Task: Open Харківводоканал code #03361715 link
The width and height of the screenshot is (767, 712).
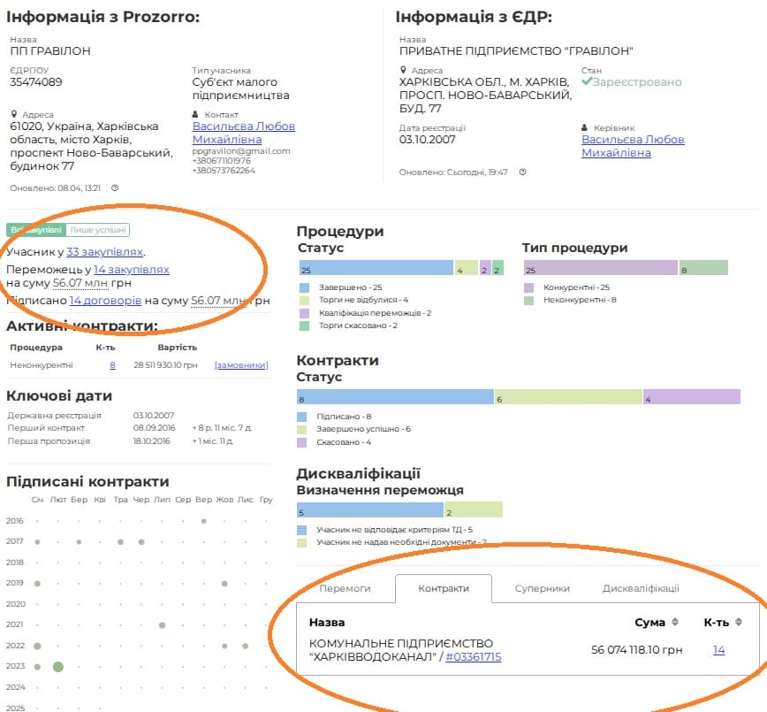Action: pyautogui.click(x=473, y=656)
